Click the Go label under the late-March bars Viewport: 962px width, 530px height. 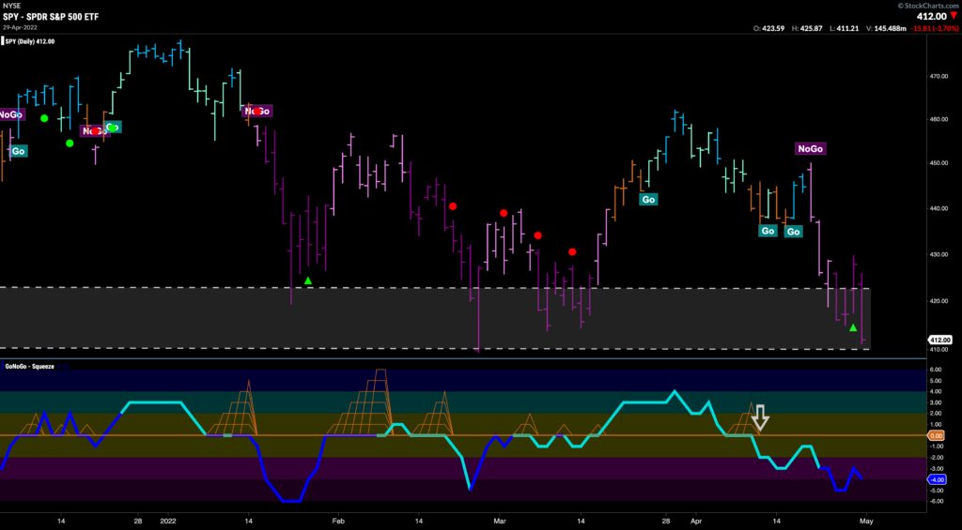pos(648,199)
